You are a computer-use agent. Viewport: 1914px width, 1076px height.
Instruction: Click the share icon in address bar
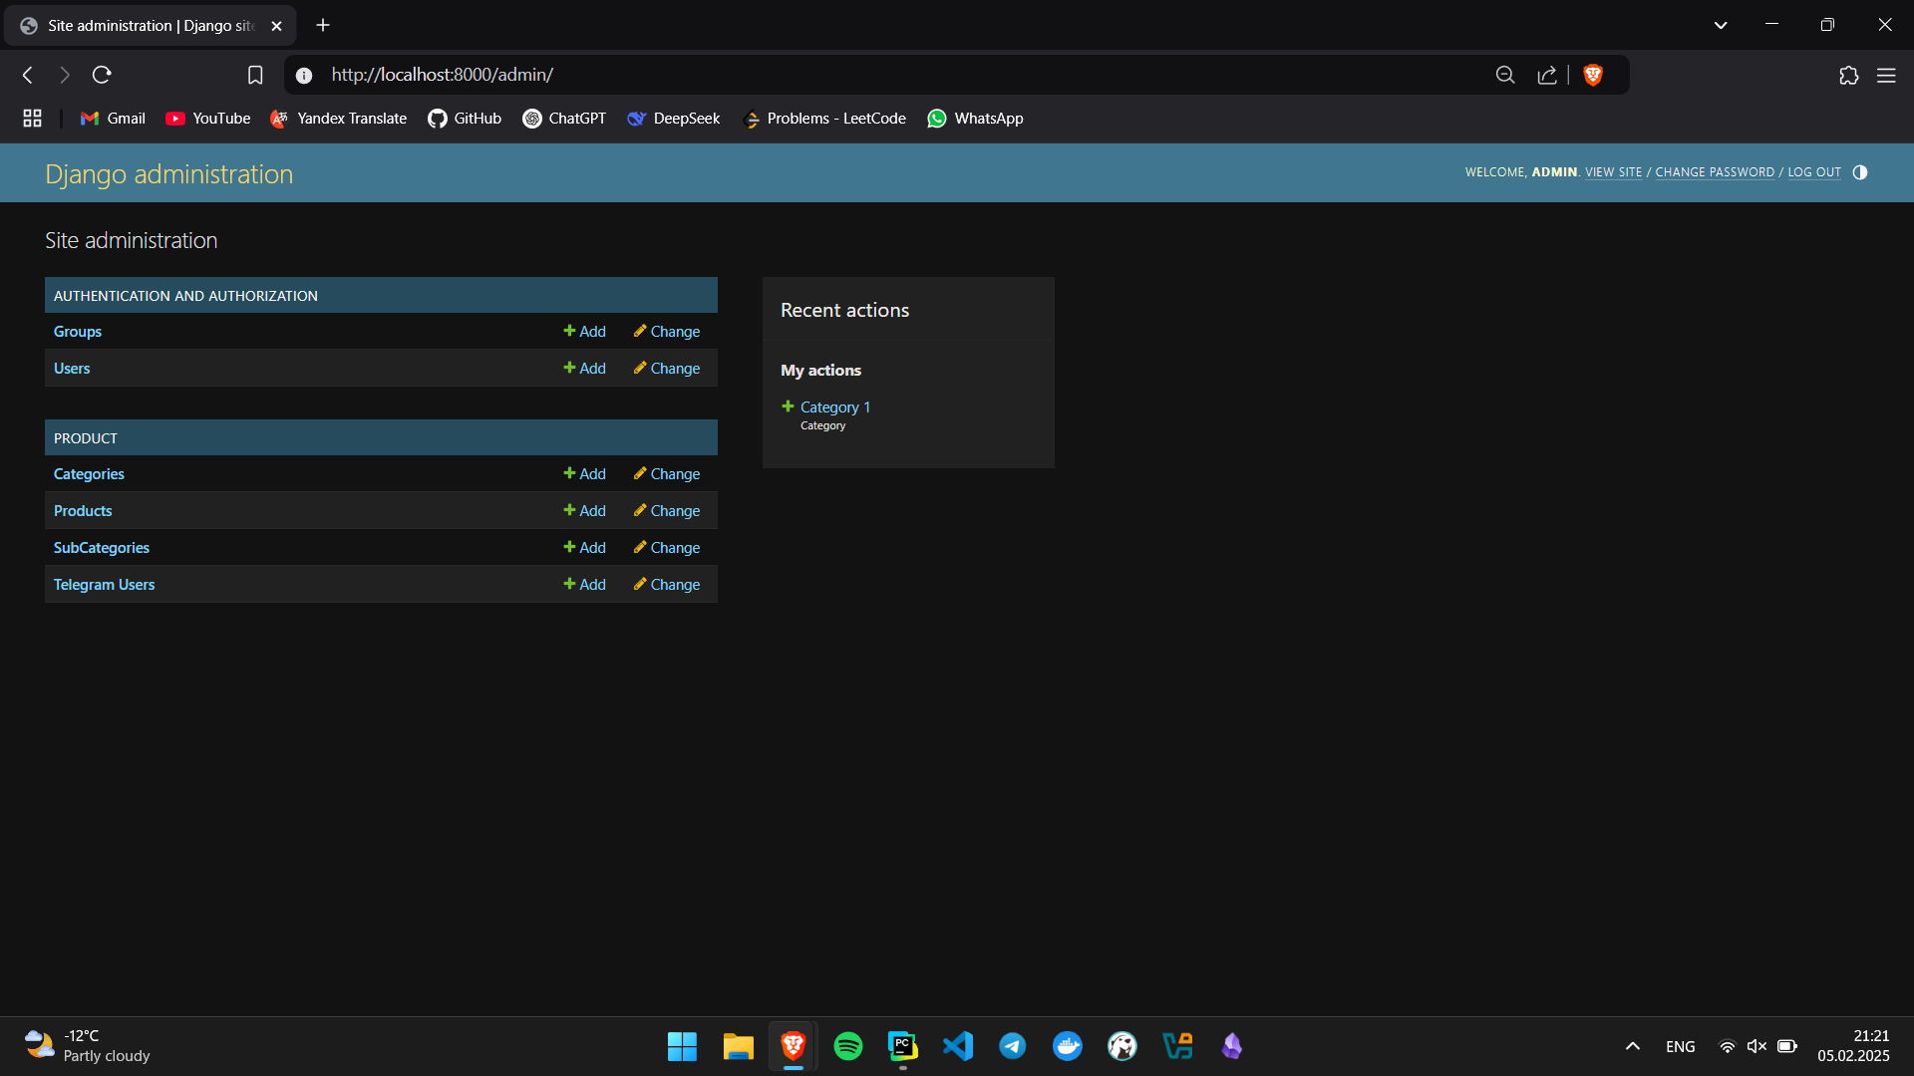[x=1547, y=75]
